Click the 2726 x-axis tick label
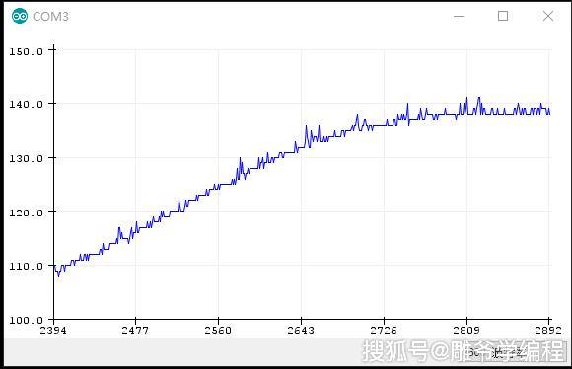572x369 pixels. coord(384,330)
